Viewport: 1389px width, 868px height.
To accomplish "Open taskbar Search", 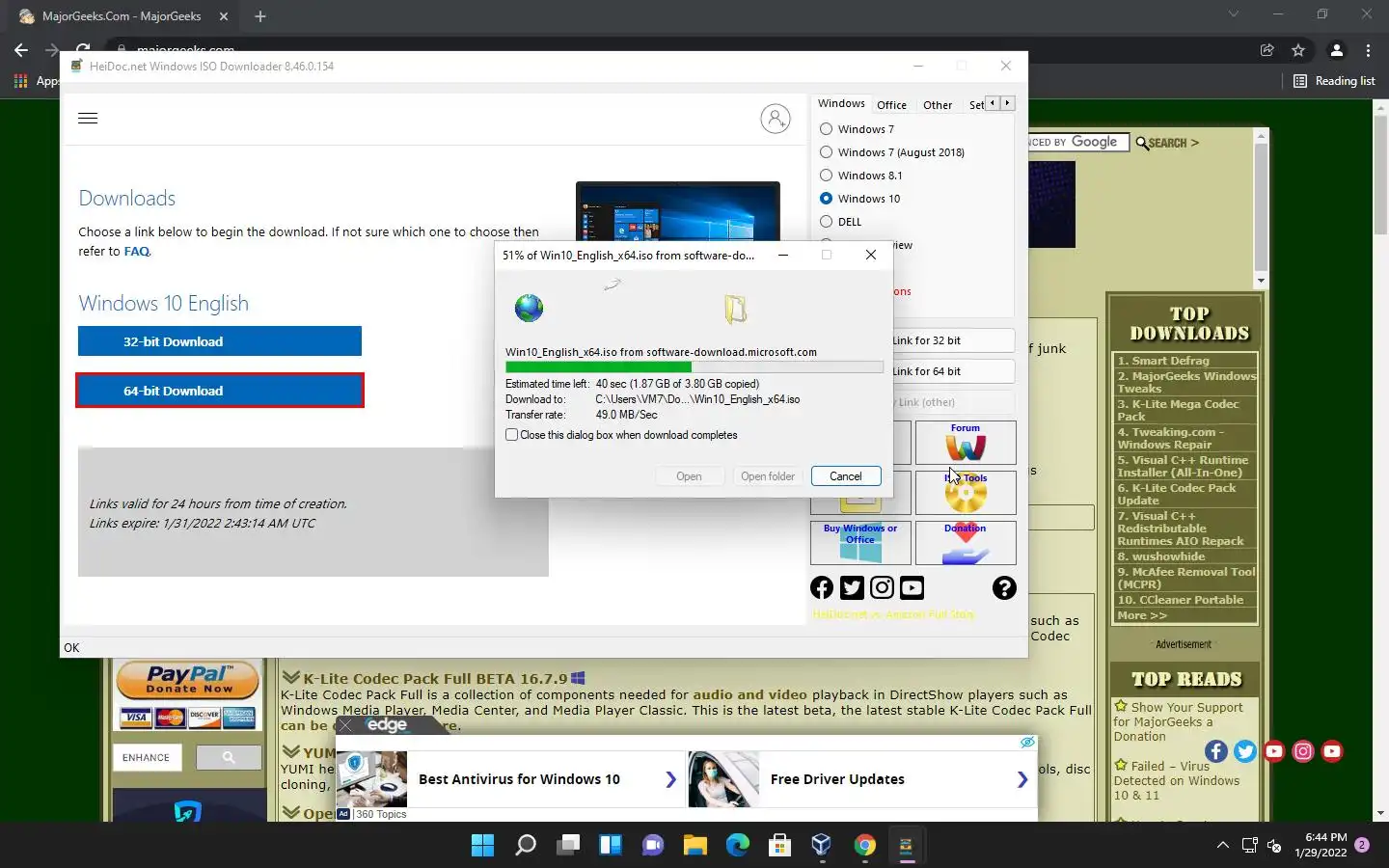I will [526, 846].
